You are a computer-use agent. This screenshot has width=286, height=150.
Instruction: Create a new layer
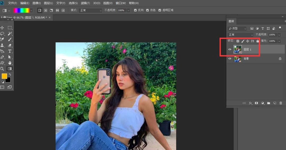(275, 103)
